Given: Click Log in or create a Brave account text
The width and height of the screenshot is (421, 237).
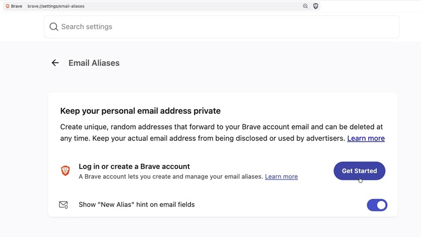Looking at the screenshot, I should (134, 166).
